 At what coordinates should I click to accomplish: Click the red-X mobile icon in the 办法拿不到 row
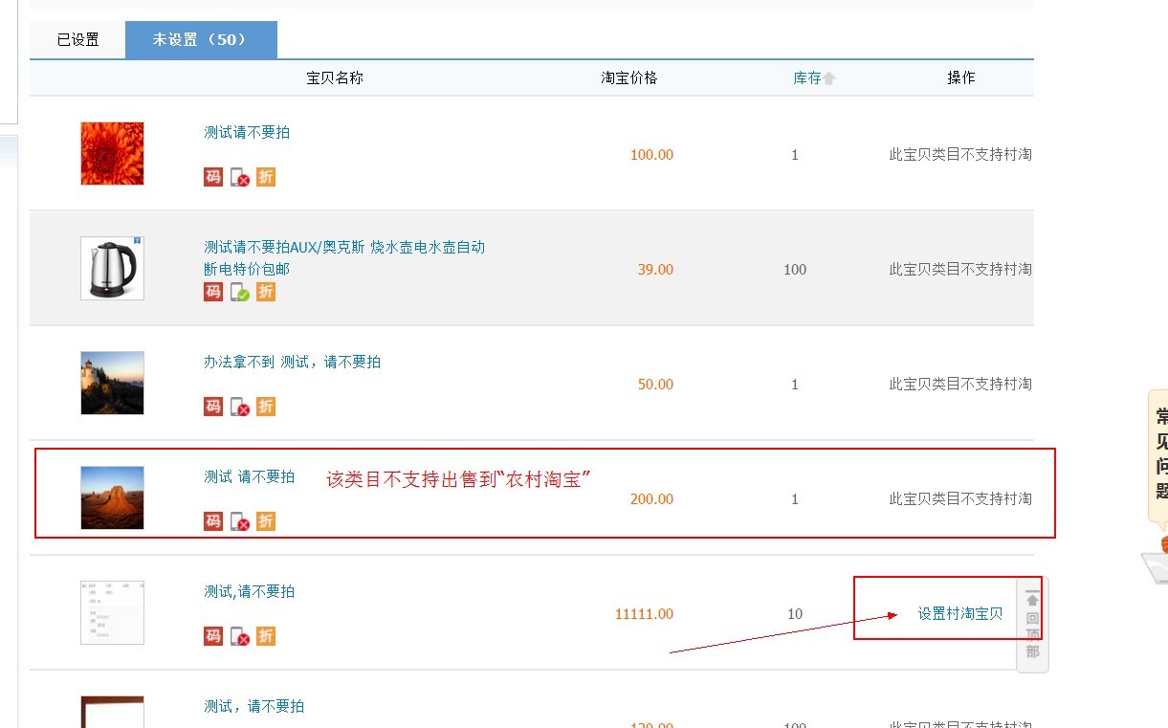(240, 407)
